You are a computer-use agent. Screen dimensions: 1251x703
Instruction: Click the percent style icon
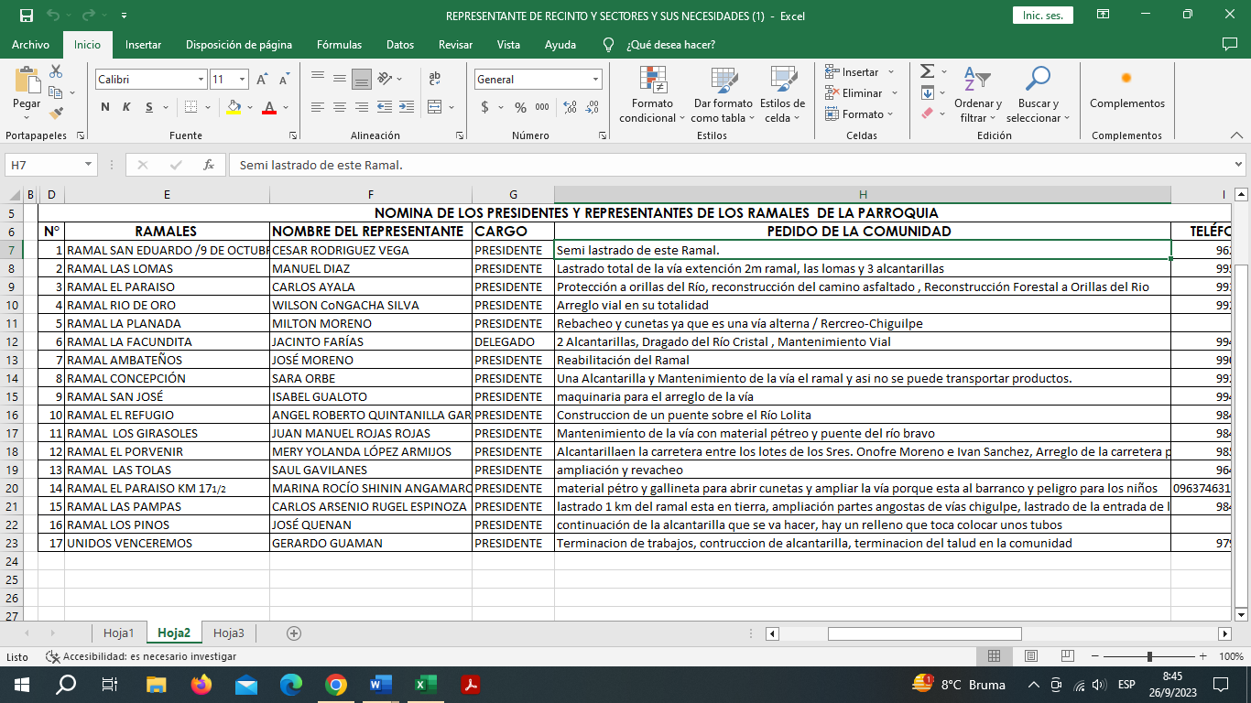click(520, 107)
